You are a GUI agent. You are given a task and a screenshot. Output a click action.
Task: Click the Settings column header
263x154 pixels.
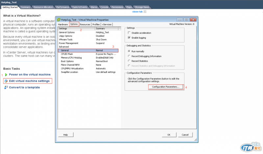coord(77,29)
